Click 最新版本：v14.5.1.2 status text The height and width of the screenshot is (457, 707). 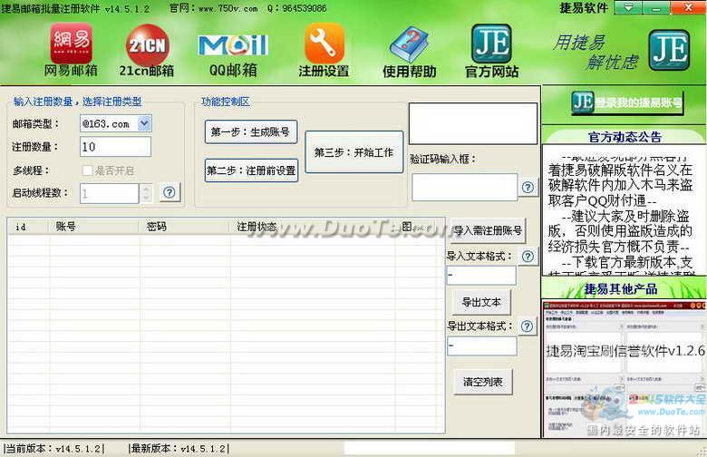pyautogui.click(x=179, y=449)
